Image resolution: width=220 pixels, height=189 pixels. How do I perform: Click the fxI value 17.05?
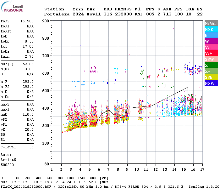(28, 46)
